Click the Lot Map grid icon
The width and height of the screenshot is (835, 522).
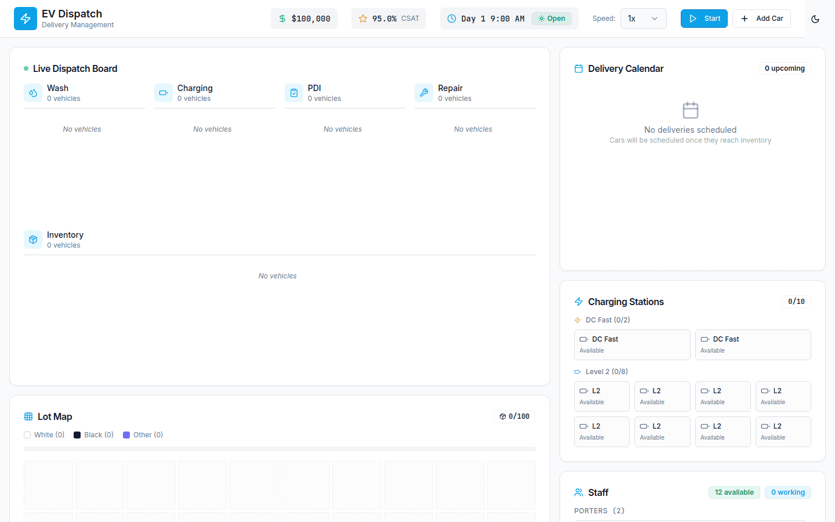(x=28, y=416)
